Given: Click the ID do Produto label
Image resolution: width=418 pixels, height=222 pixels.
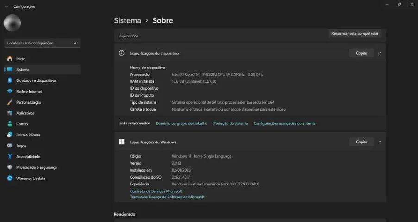Looking at the screenshot, I should [x=142, y=95].
